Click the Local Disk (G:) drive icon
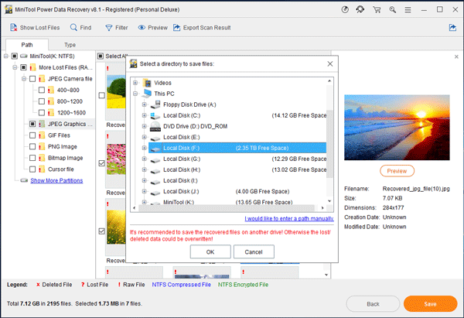Viewport: 464px width, 318px height. coord(155,160)
